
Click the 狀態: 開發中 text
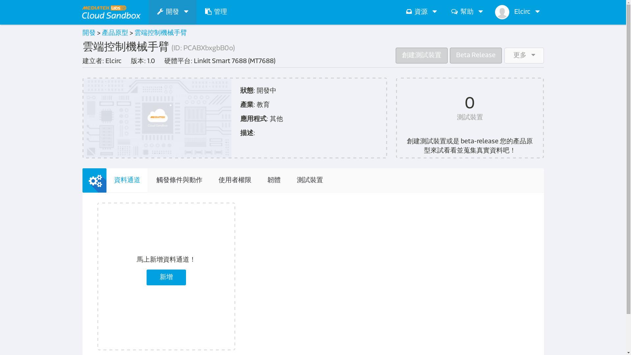(x=258, y=91)
